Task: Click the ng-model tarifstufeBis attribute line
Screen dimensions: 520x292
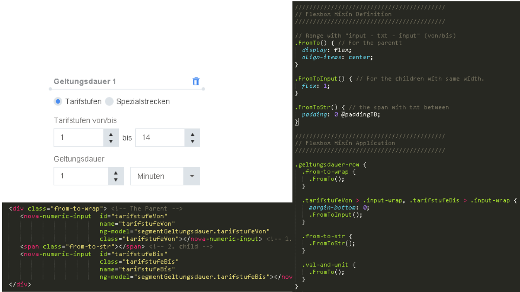Action: click(196, 277)
